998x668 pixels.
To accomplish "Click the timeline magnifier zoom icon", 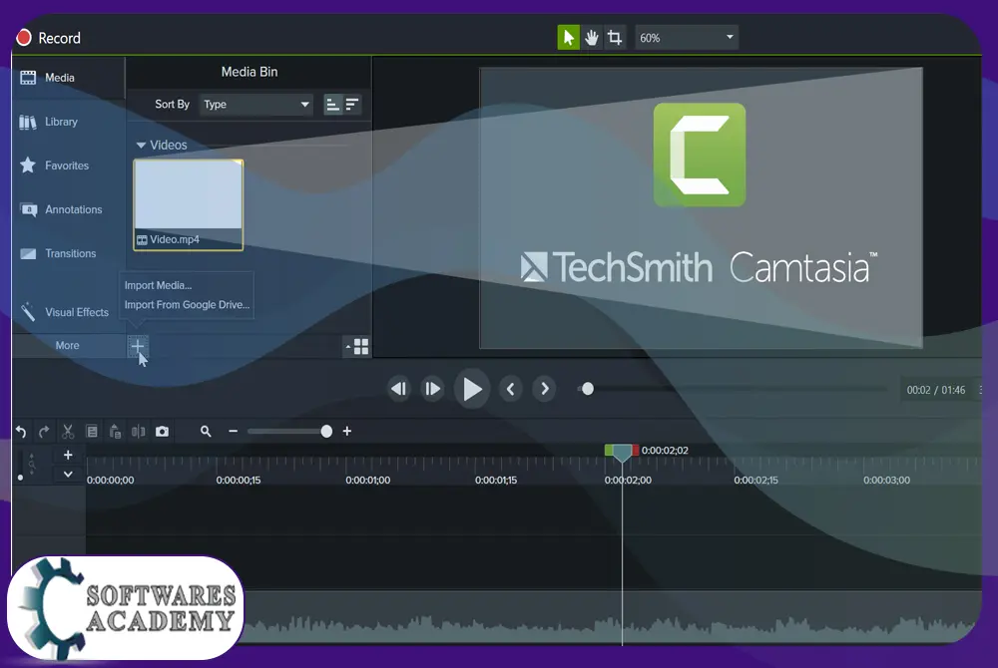I will point(206,432).
